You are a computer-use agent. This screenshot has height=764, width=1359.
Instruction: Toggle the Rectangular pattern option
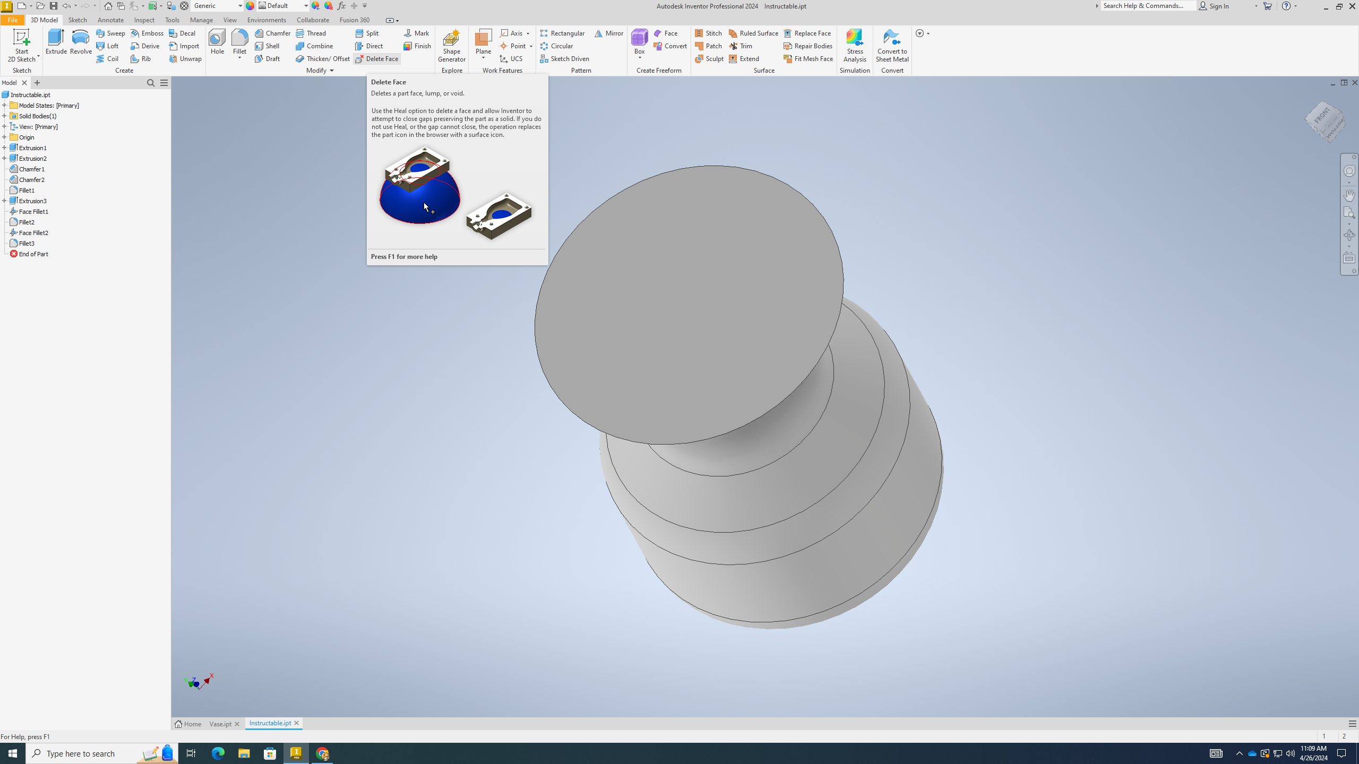coord(561,33)
